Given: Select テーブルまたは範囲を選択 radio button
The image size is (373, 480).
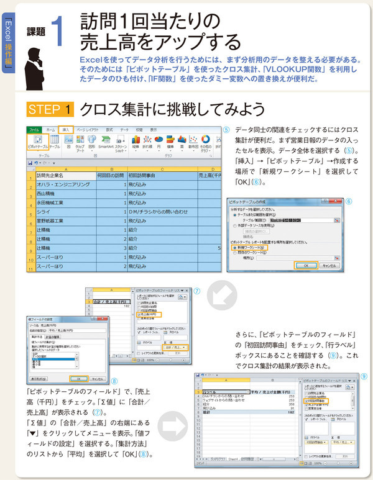Looking at the screenshot, I should pyautogui.click(x=235, y=215).
